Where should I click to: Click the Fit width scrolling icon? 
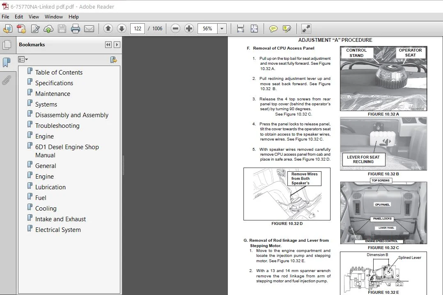(241, 29)
